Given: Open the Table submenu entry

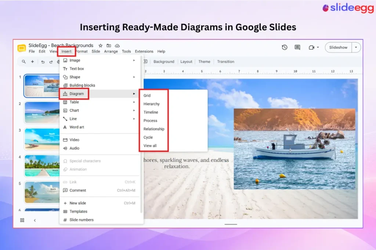Looking at the screenshot, I should point(99,102).
